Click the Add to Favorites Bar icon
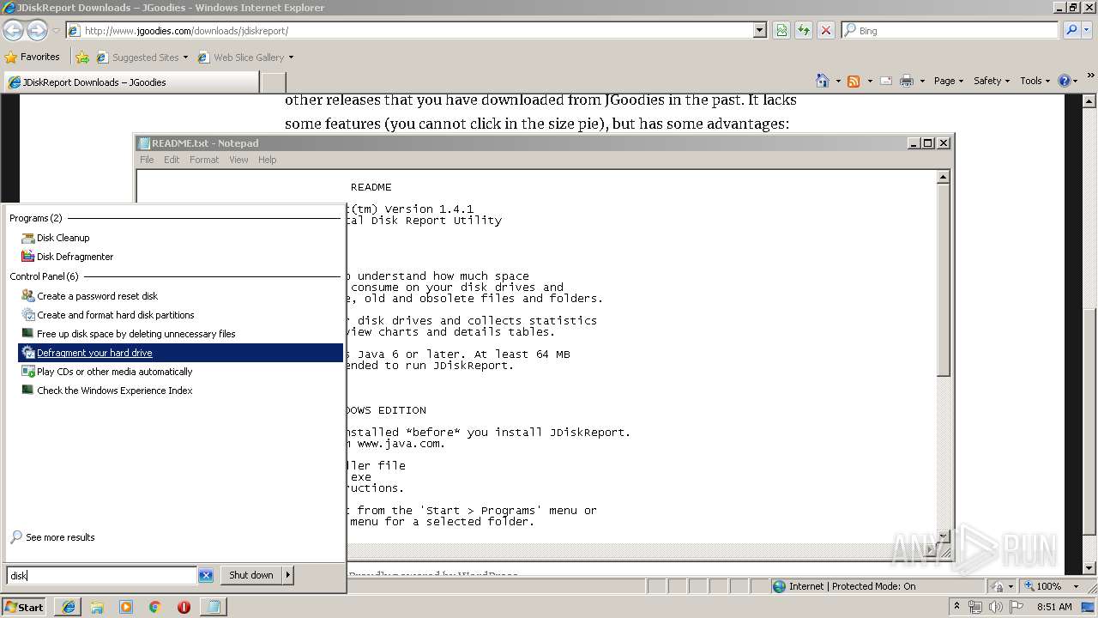Screen dimensions: 1098x618 (82, 58)
